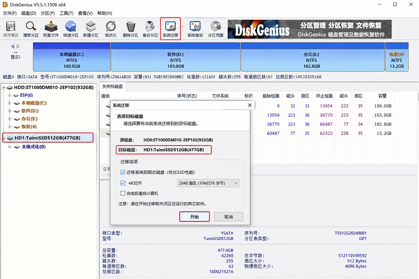The image size is (419, 279).
Task: Expand the 软件(D:) tree node
Action: (x=10, y=111)
